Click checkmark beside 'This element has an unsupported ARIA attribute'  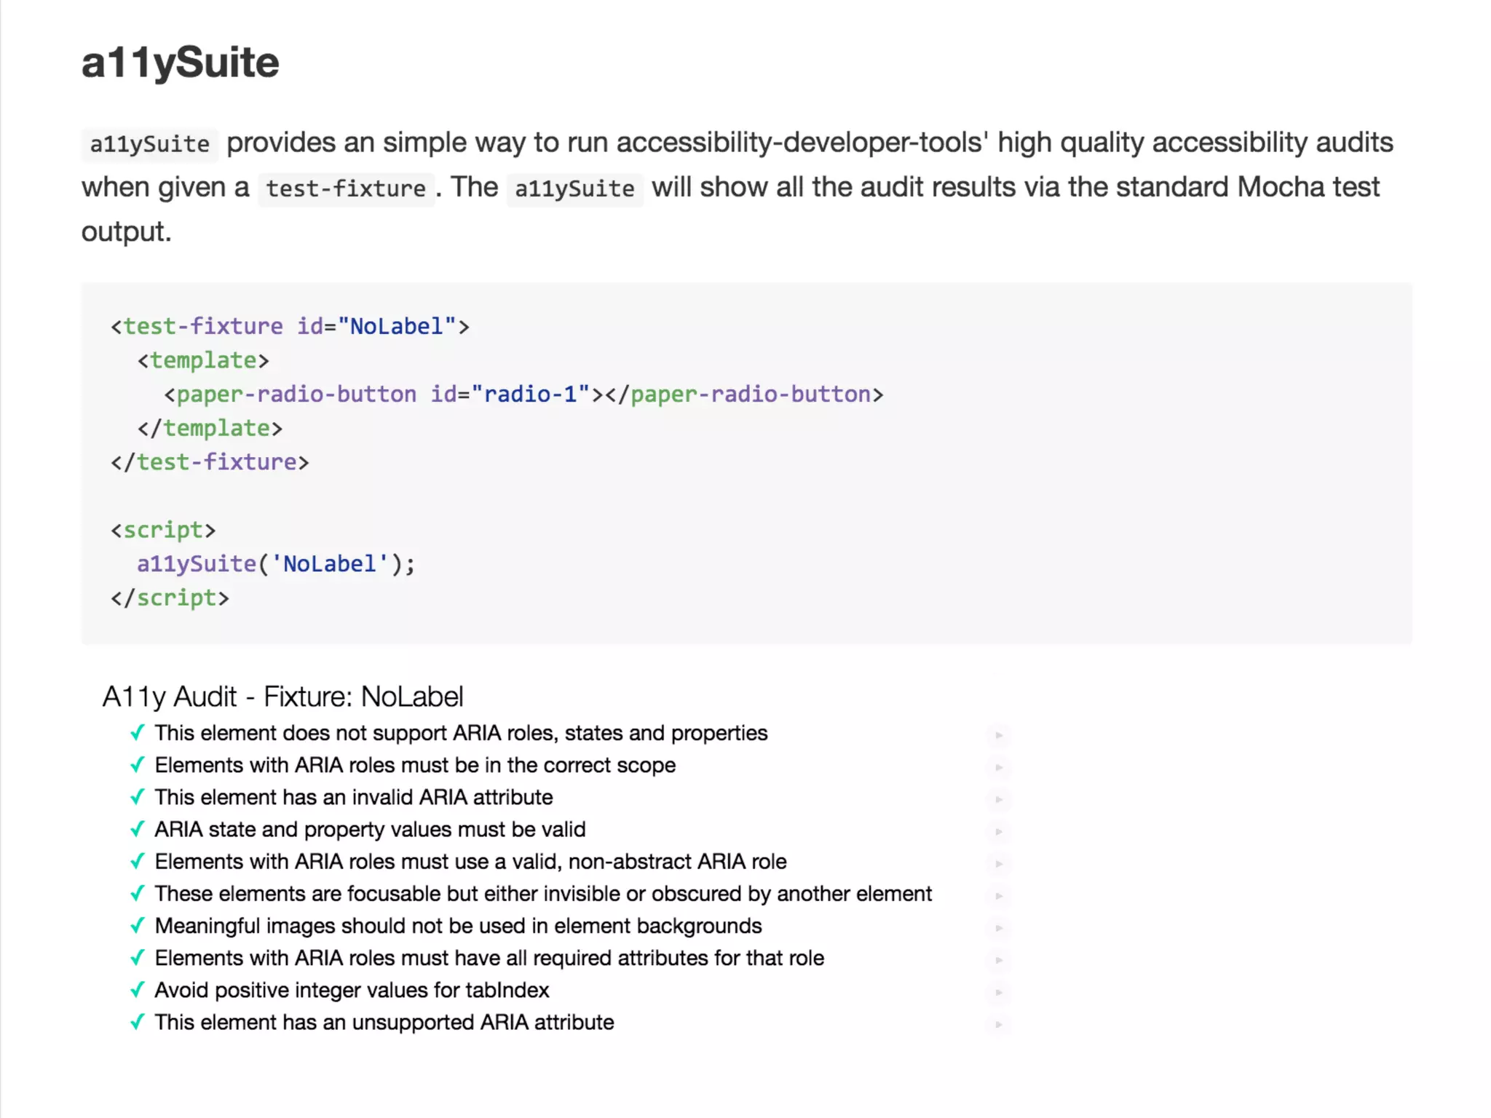tap(137, 1022)
